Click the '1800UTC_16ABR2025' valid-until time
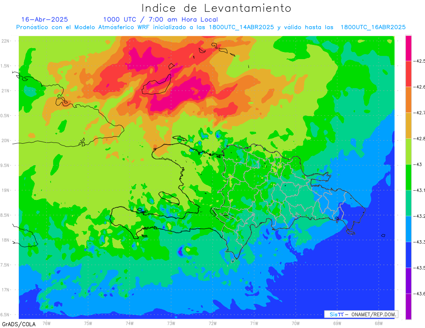Screen dimensions: 425x328 pyautogui.click(x=373, y=27)
